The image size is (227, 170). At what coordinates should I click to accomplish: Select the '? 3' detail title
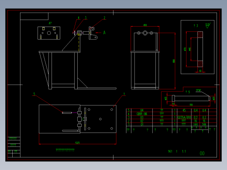coord(196,26)
